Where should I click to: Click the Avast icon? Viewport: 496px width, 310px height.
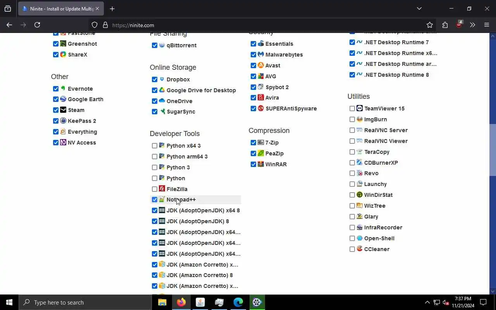tap(261, 65)
